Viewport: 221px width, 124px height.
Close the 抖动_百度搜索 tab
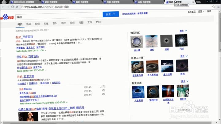[x=193, y=2]
